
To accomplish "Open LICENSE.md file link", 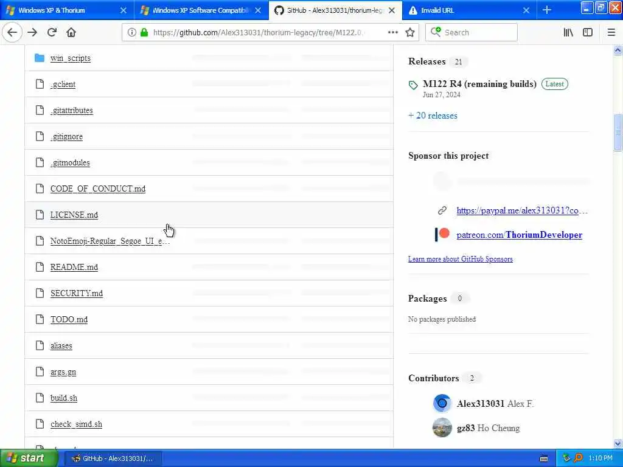I will [x=74, y=215].
